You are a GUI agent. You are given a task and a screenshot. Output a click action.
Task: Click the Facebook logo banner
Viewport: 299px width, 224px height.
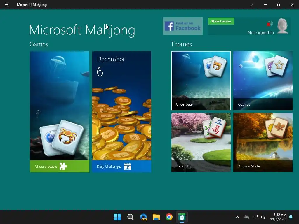click(x=183, y=26)
